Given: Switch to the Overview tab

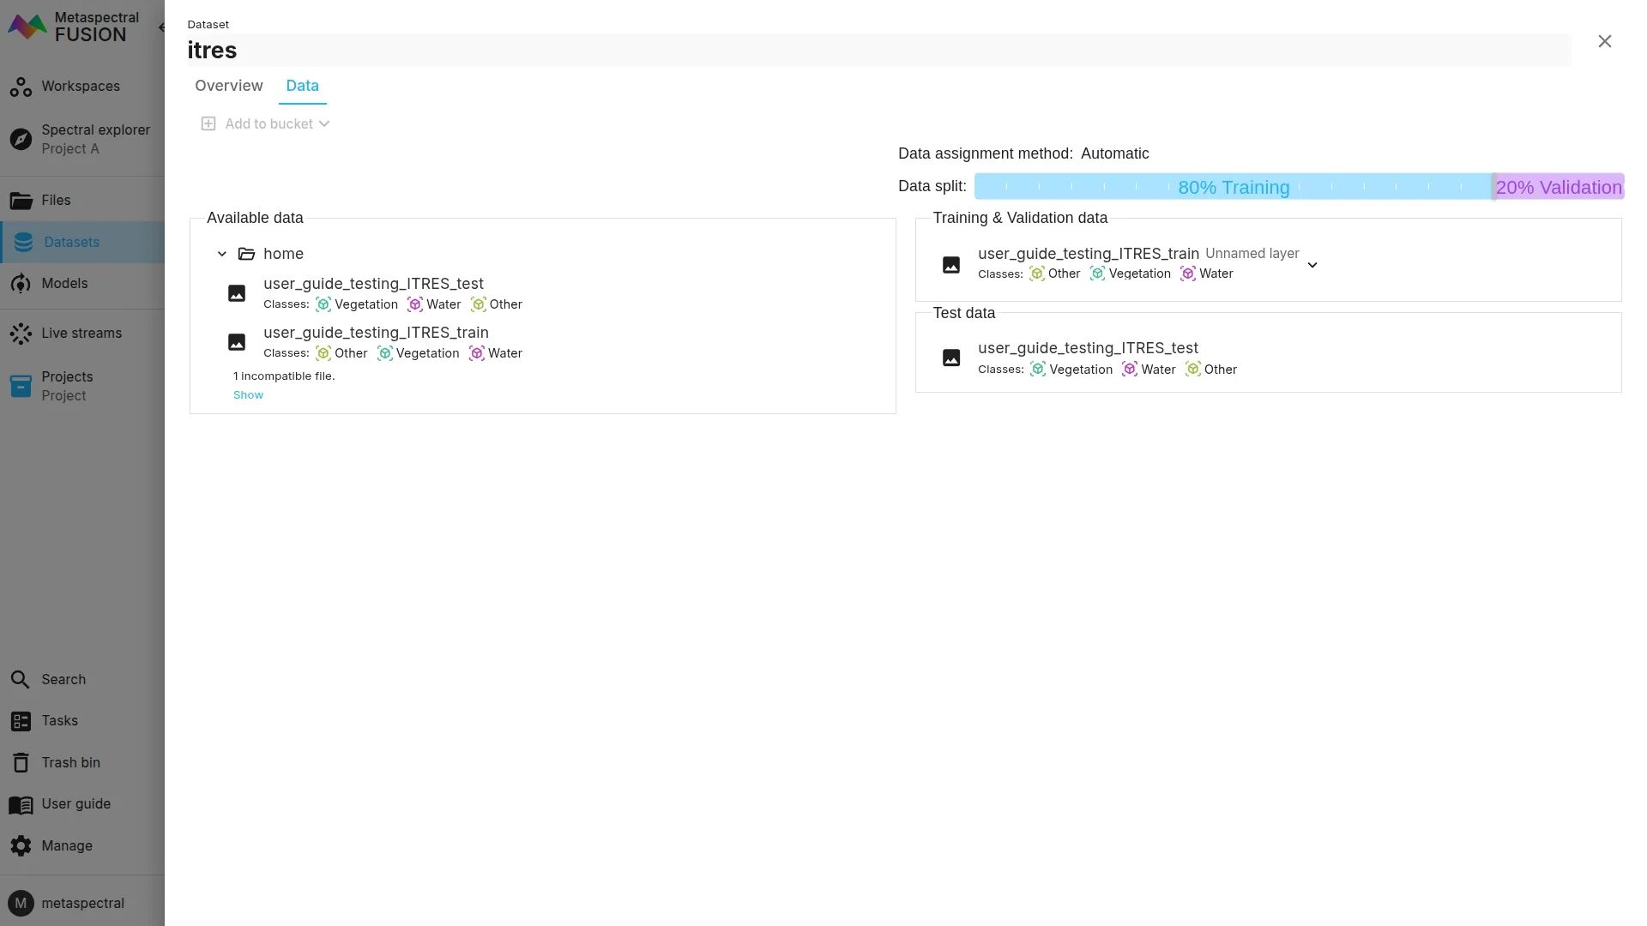Looking at the screenshot, I should (x=228, y=86).
